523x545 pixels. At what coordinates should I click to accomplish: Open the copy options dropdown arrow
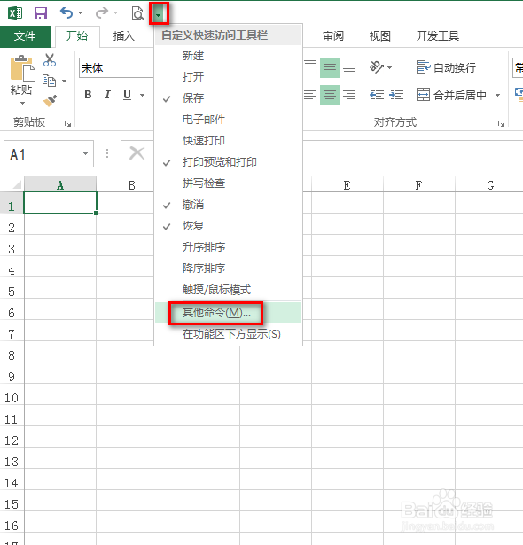[65, 81]
